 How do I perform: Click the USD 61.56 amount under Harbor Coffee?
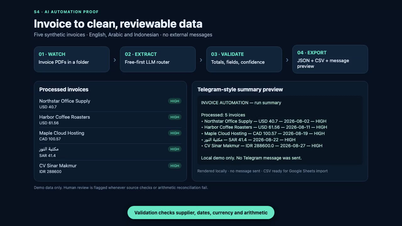click(x=49, y=123)
